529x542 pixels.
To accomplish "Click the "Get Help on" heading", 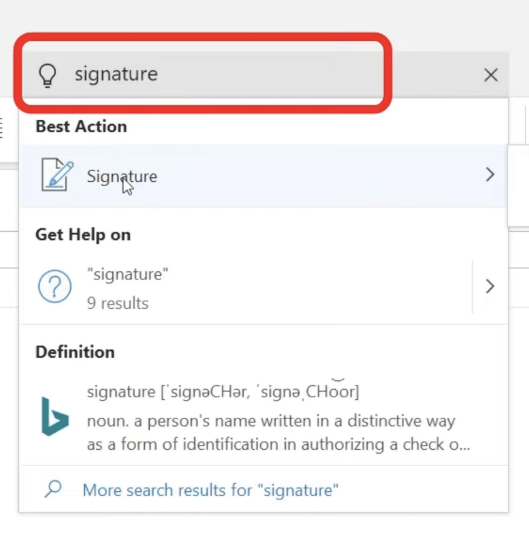I will (83, 235).
